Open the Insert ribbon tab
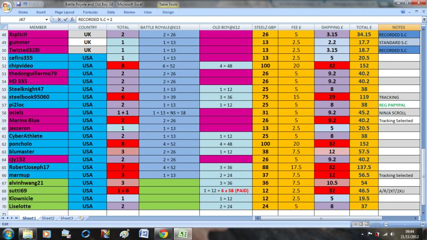 pos(41,12)
